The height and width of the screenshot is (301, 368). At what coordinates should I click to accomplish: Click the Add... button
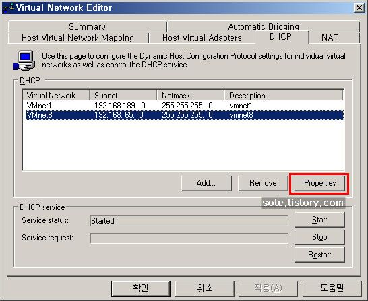click(x=206, y=183)
